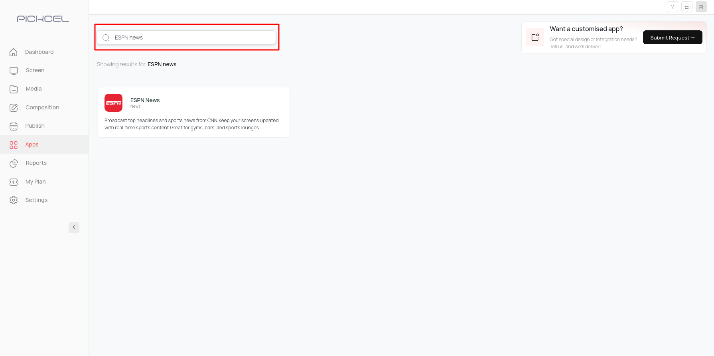The height and width of the screenshot is (356, 714).
Task: Open the notifications bell
Action: (x=686, y=7)
